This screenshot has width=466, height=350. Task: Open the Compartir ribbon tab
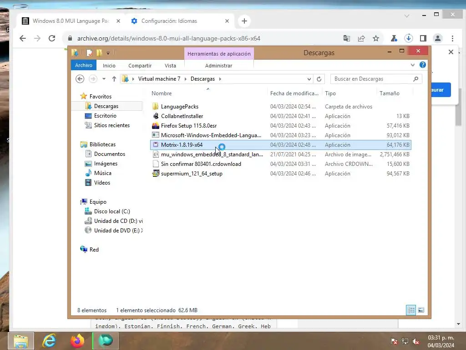pos(140,66)
